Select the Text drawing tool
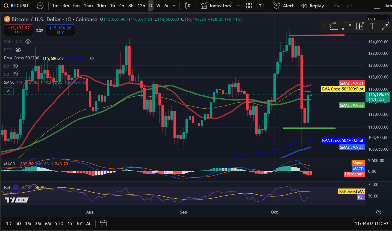Viewport: 392px width, 231px height. point(372,26)
